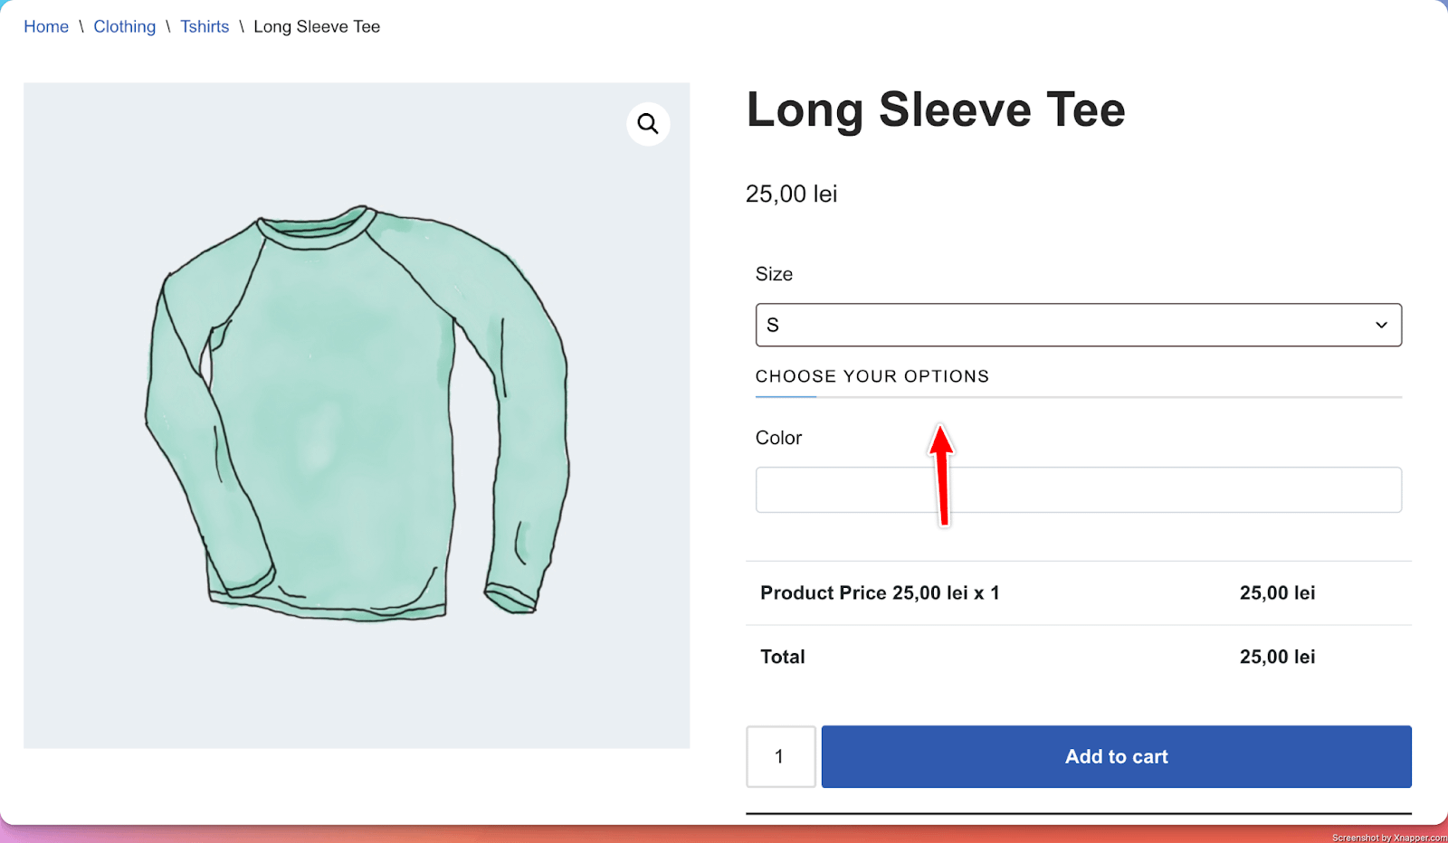Viewport: 1448px width, 843px height.
Task: Focus the quantity input box
Action: tap(780, 756)
